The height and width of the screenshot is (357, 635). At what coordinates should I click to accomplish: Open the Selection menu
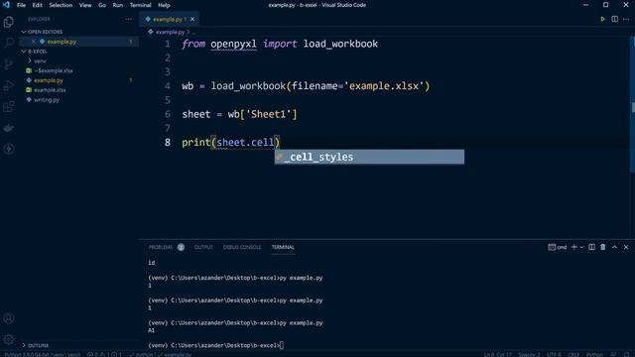pyautogui.click(x=61, y=5)
